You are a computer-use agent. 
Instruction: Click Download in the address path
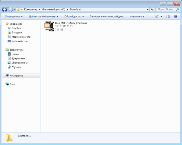[x=75, y=9]
